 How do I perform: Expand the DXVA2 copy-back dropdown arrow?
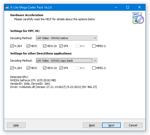click(95, 61)
